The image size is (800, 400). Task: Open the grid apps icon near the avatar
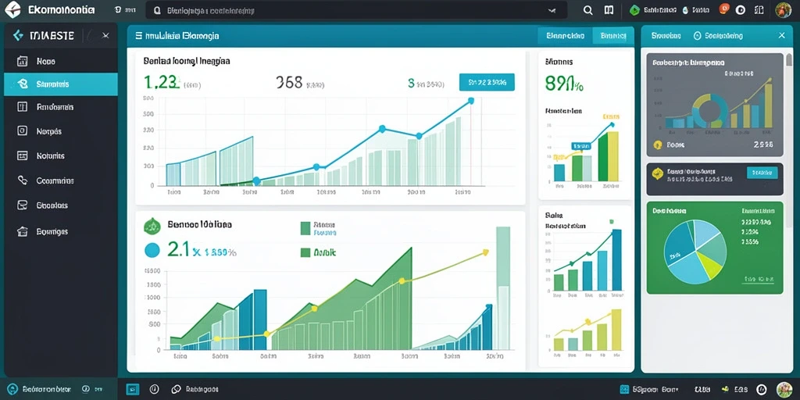click(759, 9)
